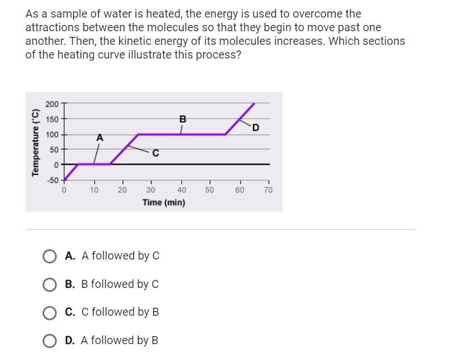Click the 'Temperature (°C)' axis title

pos(35,141)
